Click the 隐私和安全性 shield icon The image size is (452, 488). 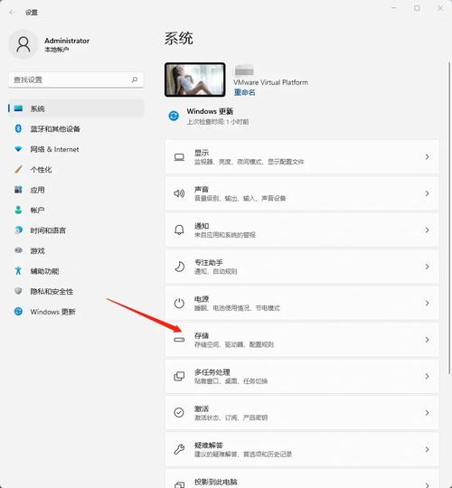point(18,291)
